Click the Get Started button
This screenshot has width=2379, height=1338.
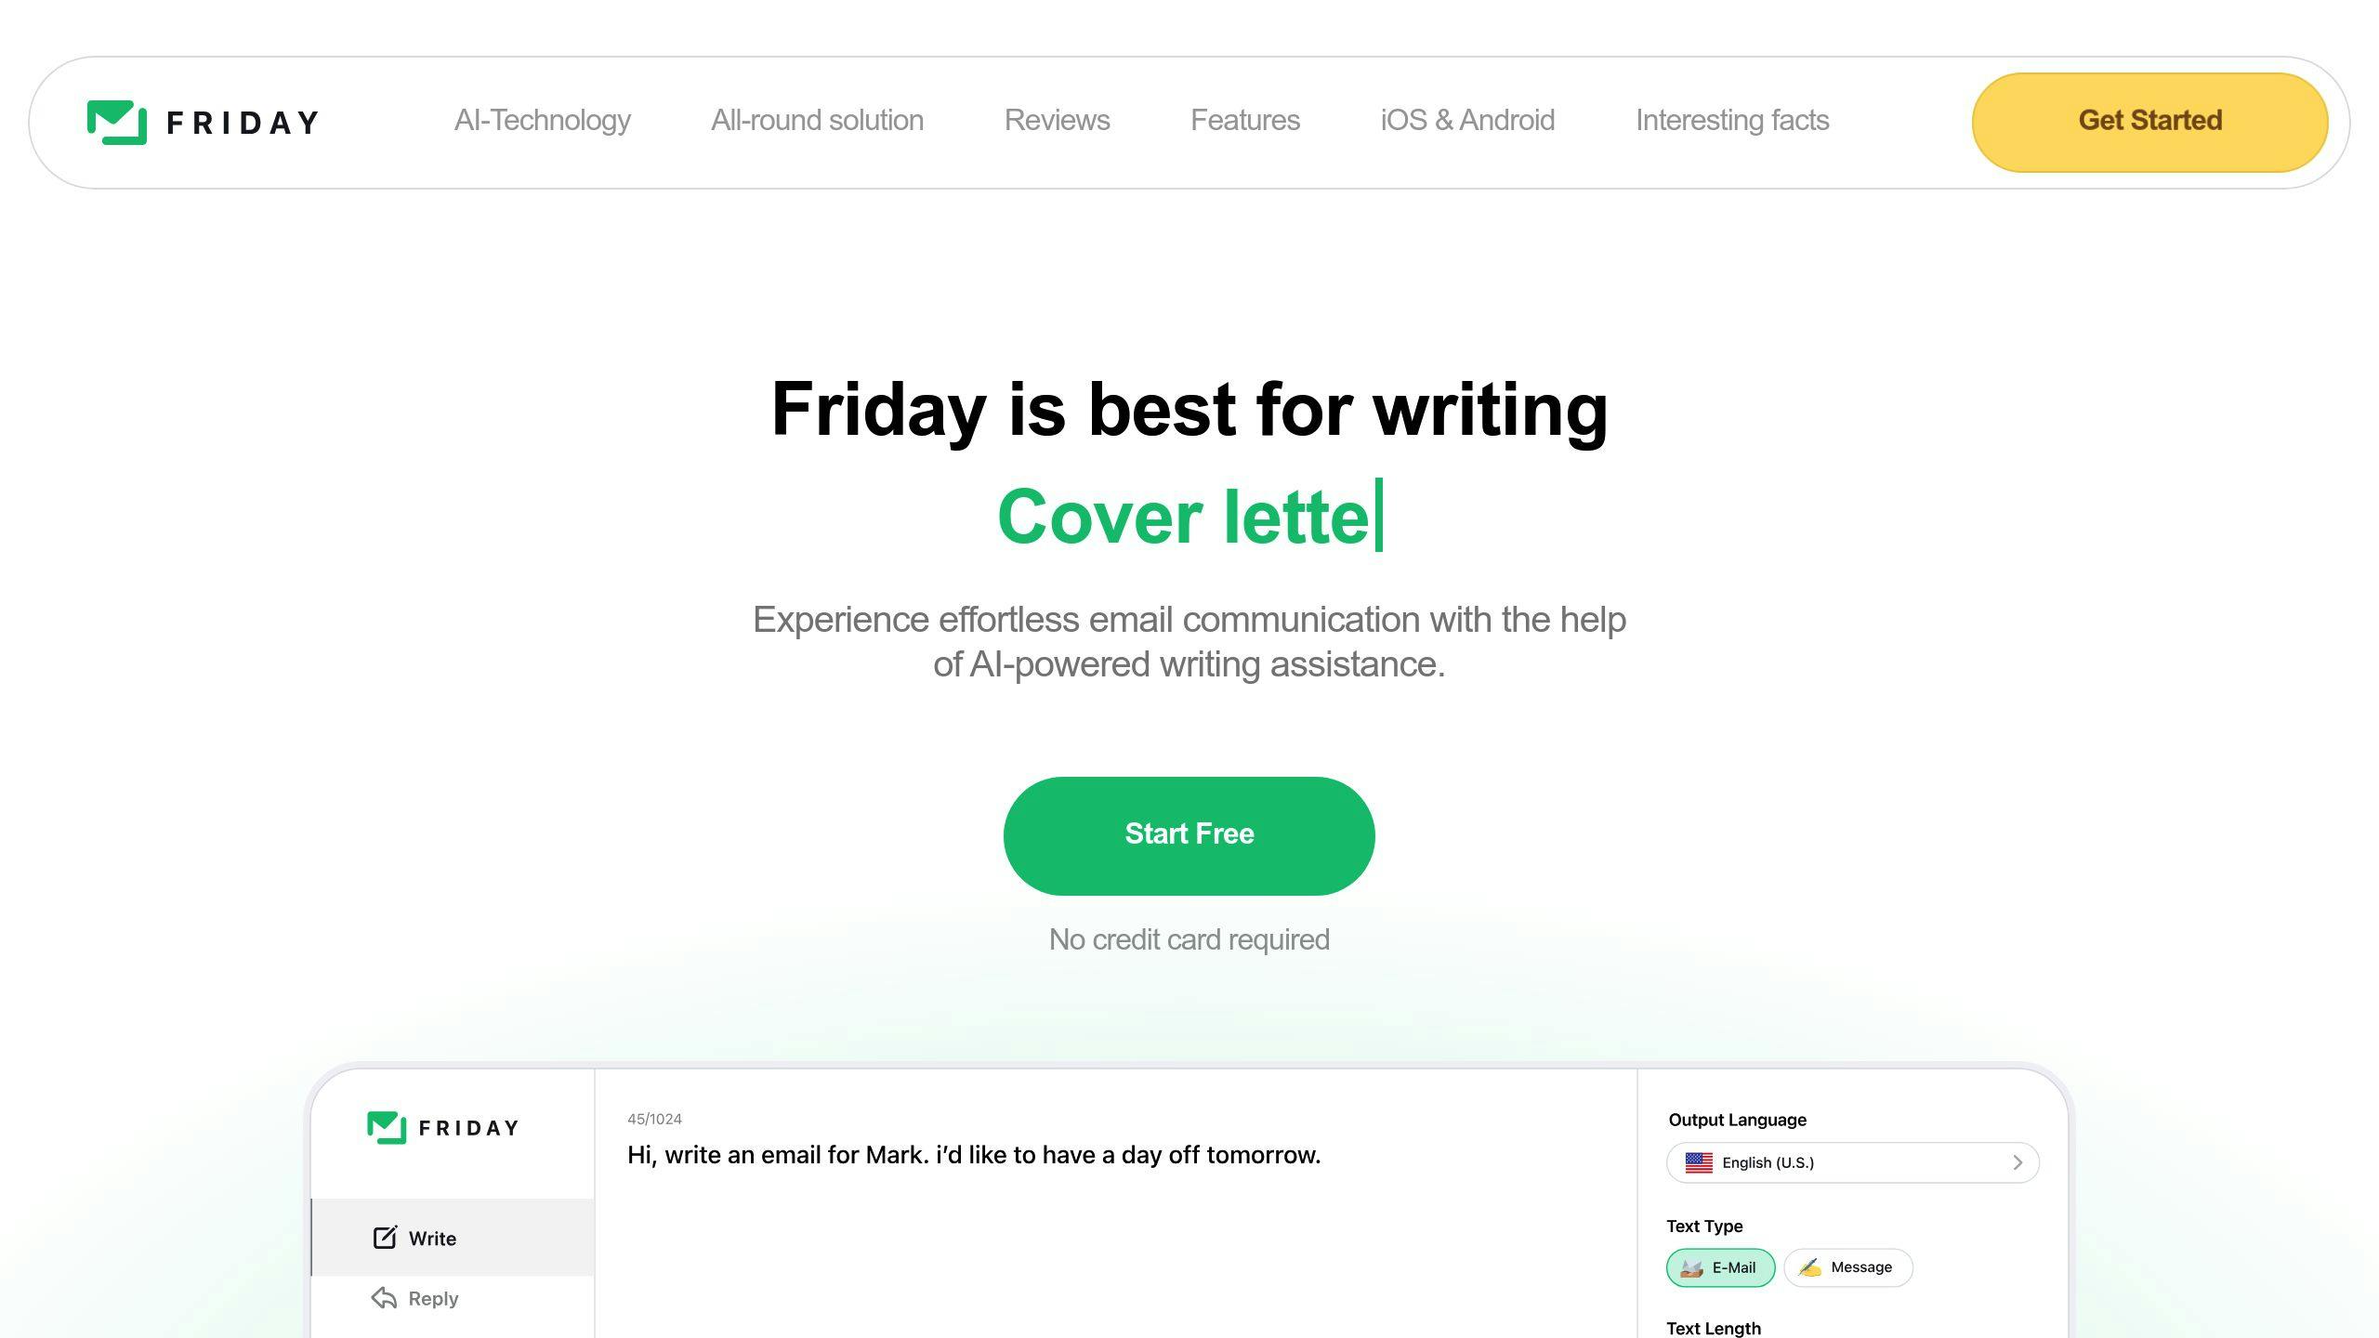(2149, 119)
